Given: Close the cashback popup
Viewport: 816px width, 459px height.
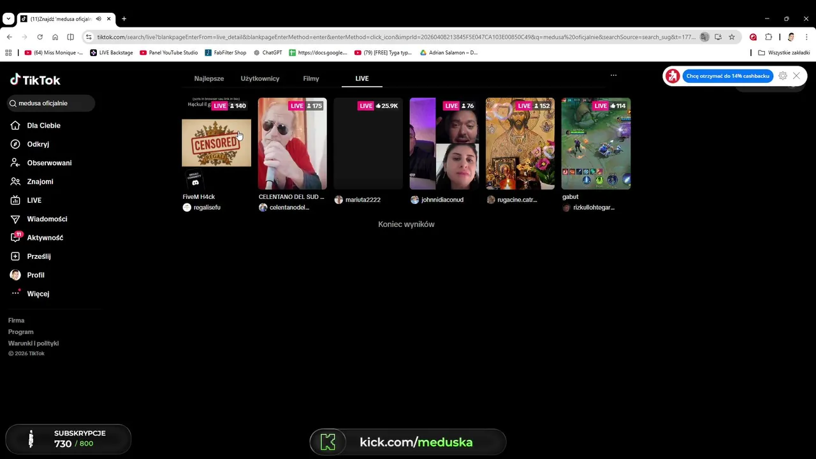Looking at the screenshot, I should click(x=796, y=76).
